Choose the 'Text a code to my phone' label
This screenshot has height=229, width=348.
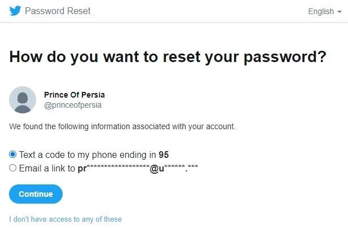tap(94, 155)
